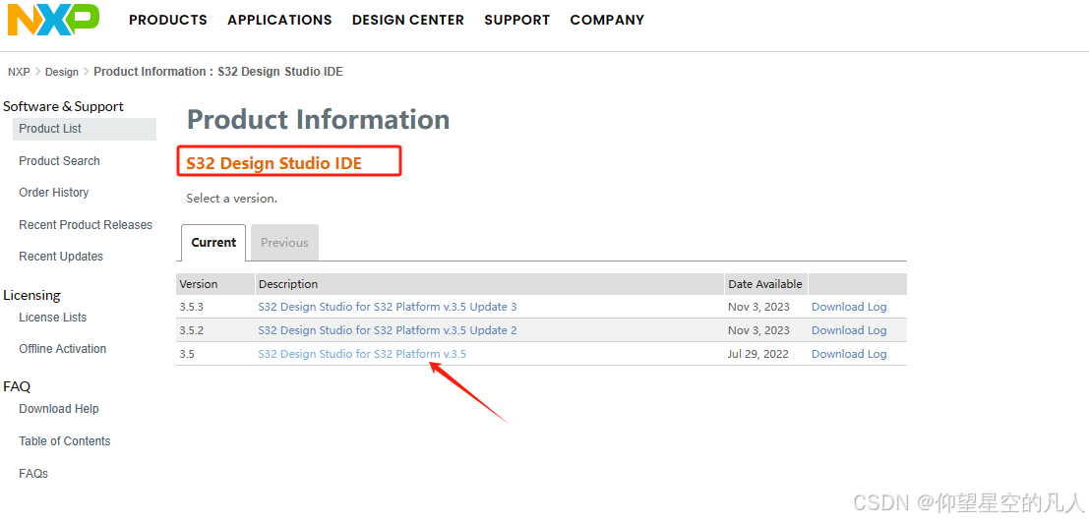Screen dimensions: 1089x522
Task: Open S32 Design Studio for S32 Platform v.3.5
Action: (x=362, y=354)
